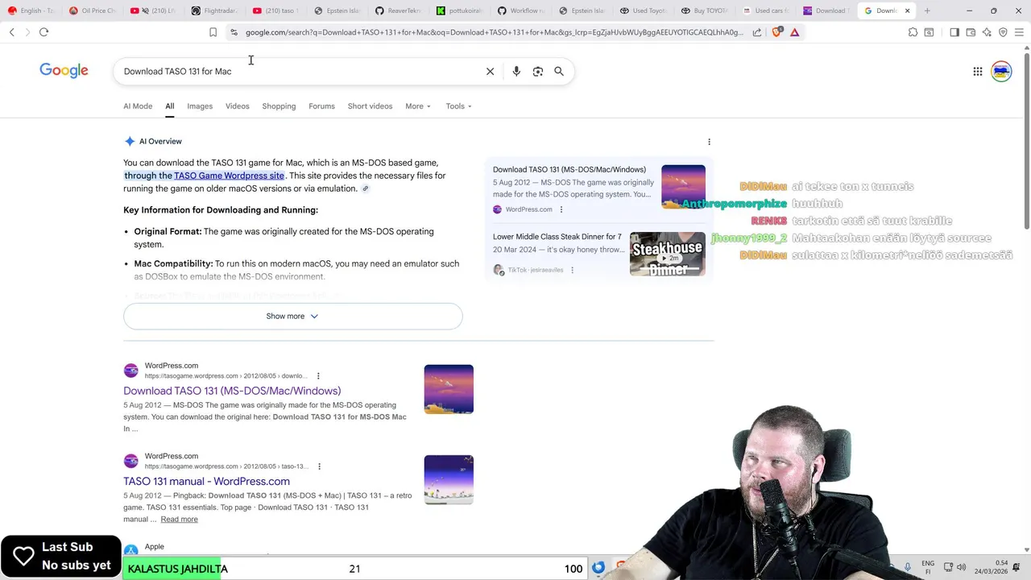Open Download TASO 131 (MS-DOS/Mac/Windows) result title
Screen dimensions: 1031x580
click(x=232, y=391)
